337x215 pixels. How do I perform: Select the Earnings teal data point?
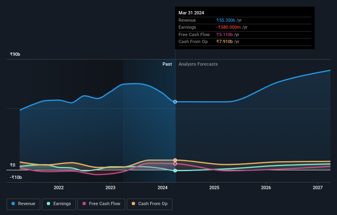[175, 171]
